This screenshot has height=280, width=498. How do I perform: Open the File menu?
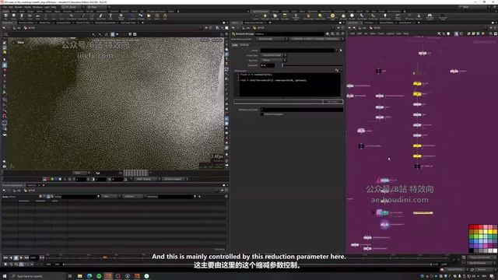(x=5, y=7)
